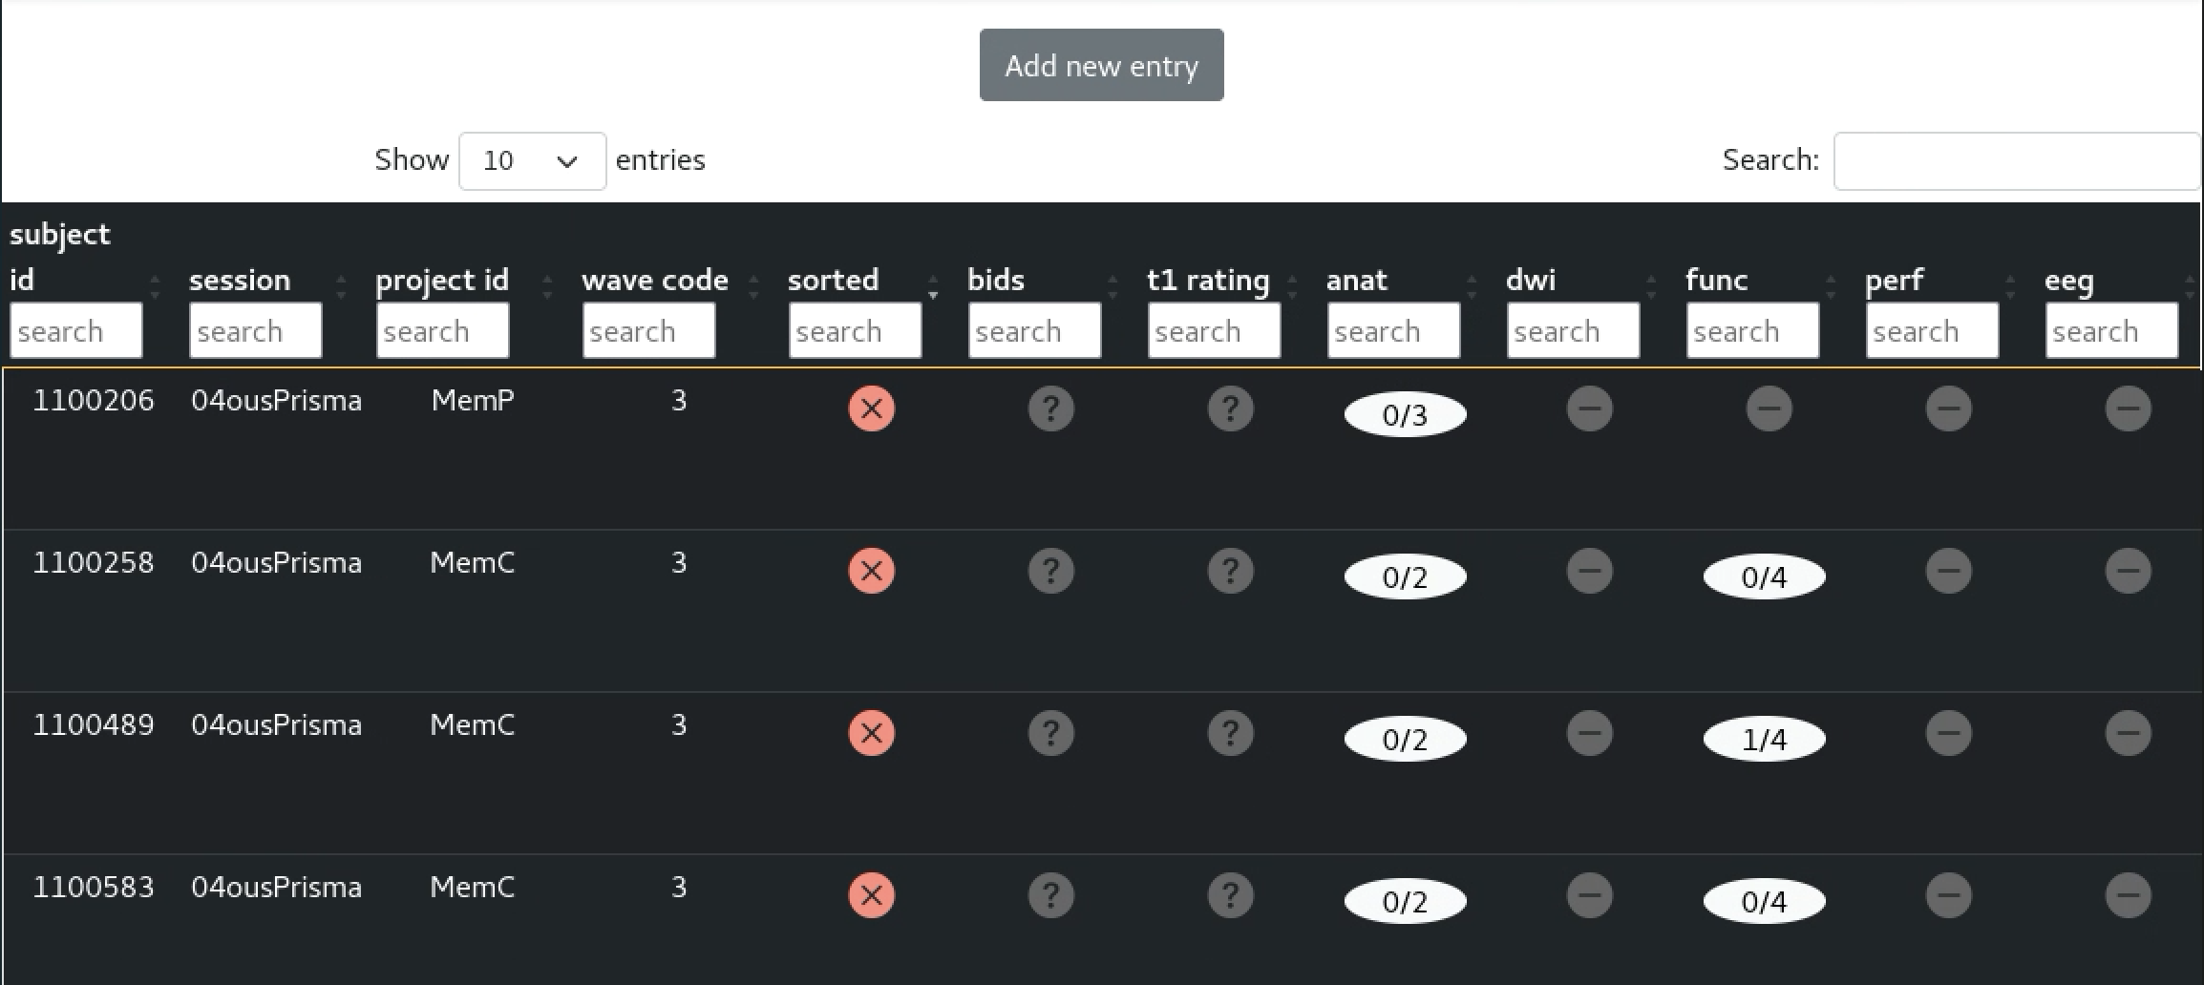
Task: Click dwi minus icon for subject 1100206
Action: 1589,409
